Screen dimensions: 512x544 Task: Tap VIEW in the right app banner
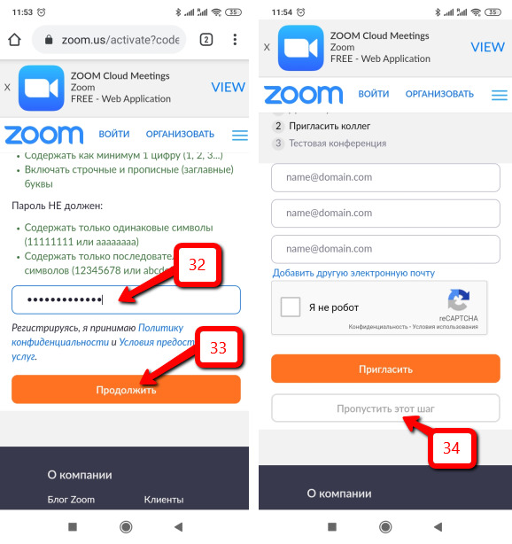[487, 47]
